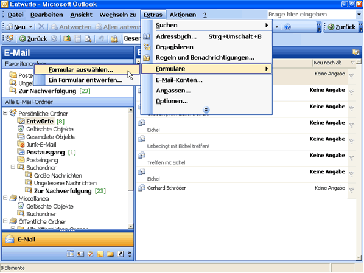Select the Junk-E-Mail folder
The width and height of the screenshot is (364, 273).
click(x=37, y=145)
